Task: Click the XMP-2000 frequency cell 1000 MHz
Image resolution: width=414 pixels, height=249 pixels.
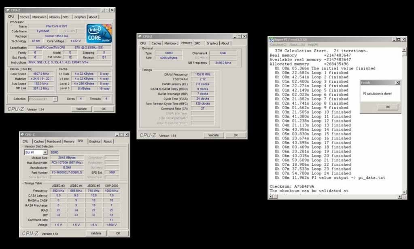Action: (111, 191)
